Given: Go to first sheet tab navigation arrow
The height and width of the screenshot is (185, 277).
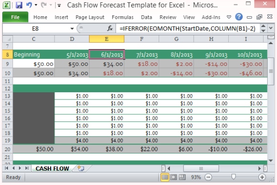Looking at the screenshot, I should tap(7, 168).
